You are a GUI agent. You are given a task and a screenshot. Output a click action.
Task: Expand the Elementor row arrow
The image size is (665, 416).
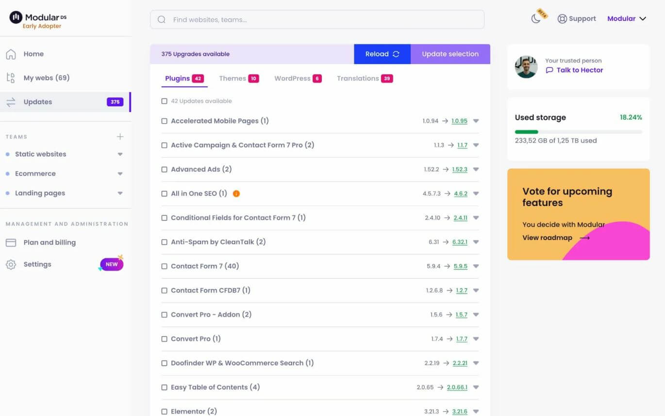pos(476,411)
